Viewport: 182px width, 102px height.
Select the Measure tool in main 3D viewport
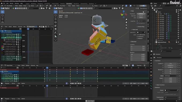[x=56, y=36]
